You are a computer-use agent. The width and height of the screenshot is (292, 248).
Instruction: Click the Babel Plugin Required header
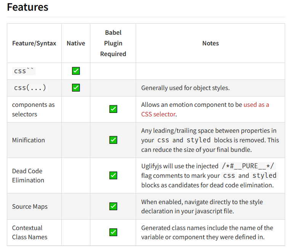point(113,43)
